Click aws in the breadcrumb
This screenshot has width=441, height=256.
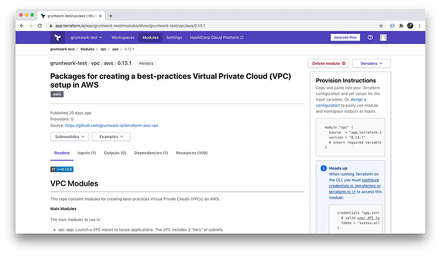pos(115,49)
